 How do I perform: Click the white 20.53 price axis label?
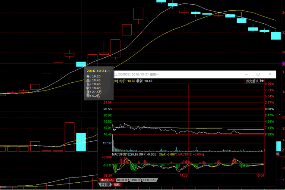108,109
